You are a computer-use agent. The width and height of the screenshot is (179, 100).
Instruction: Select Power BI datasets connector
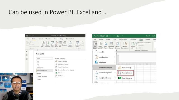coord(61,61)
